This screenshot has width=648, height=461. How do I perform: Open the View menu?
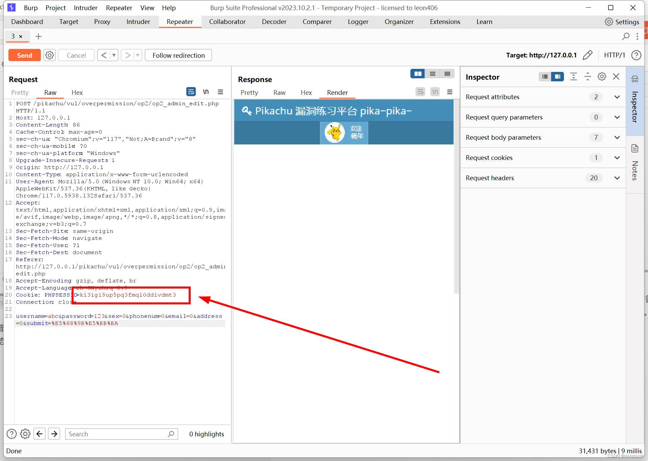(147, 8)
